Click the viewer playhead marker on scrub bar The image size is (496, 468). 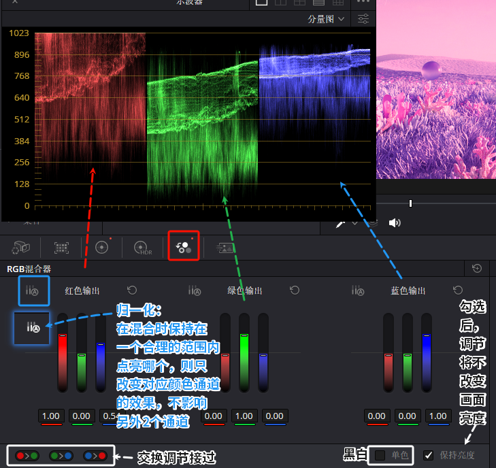tap(410, 203)
